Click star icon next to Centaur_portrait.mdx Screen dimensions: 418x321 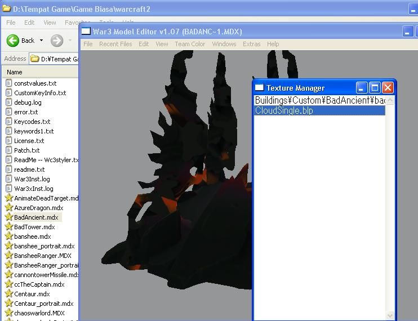tap(9, 304)
